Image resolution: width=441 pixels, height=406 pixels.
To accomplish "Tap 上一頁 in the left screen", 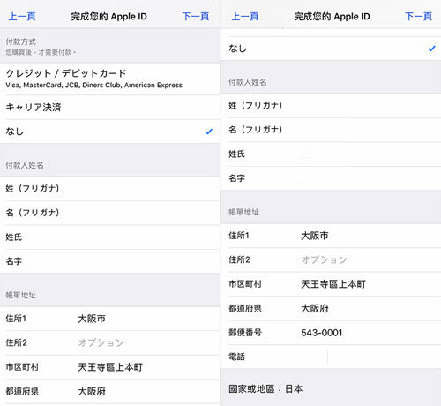I will click(x=22, y=16).
